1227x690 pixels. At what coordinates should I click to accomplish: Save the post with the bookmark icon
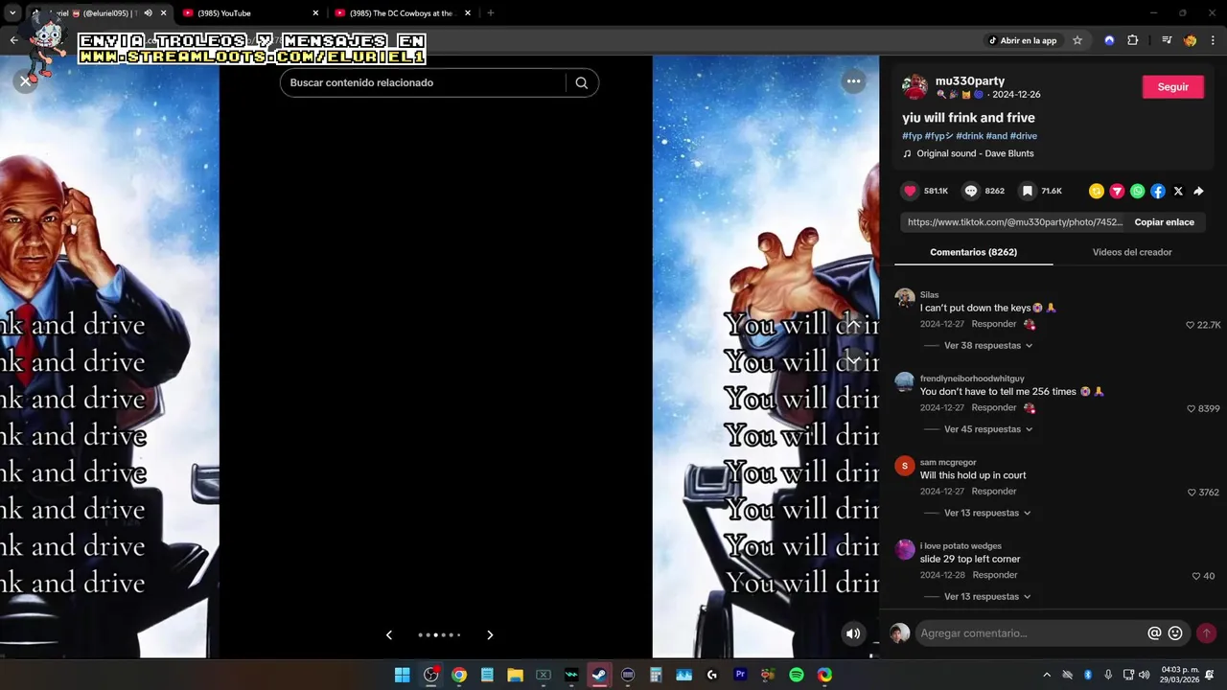tap(1028, 191)
